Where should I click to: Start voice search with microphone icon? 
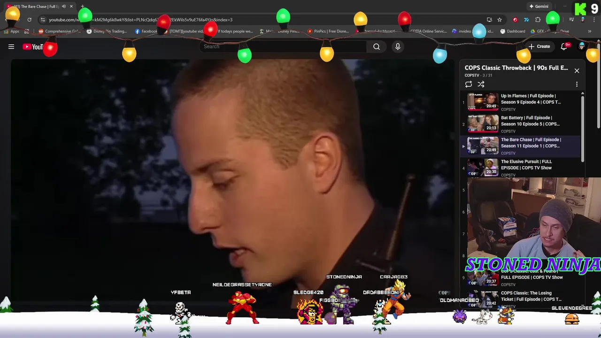[398, 46]
